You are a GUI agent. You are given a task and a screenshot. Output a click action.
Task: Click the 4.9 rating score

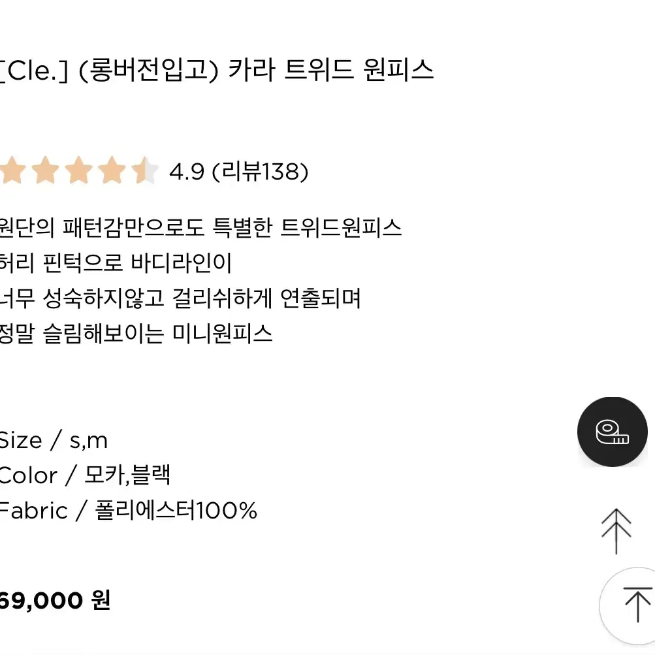click(x=187, y=172)
